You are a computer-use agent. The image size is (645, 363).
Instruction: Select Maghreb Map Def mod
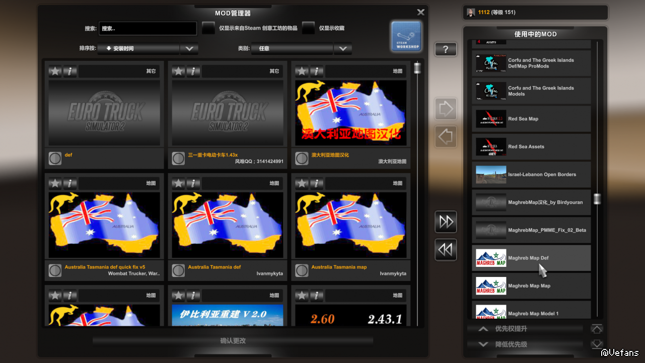tap(531, 258)
